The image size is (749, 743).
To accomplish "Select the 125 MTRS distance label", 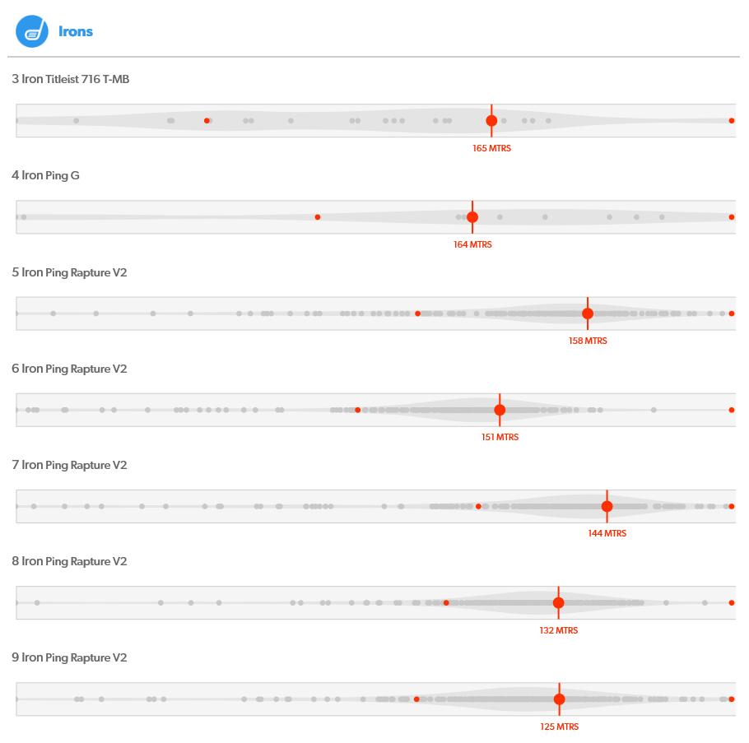I will click(559, 727).
